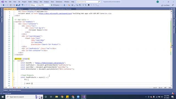176x99 pixels.
Task: Open the notifications icon in the status bar
Action: [173, 94]
